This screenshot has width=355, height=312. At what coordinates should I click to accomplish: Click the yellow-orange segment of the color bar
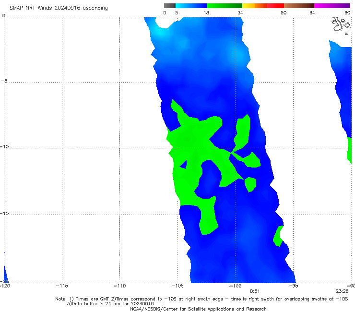click(255, 6)
